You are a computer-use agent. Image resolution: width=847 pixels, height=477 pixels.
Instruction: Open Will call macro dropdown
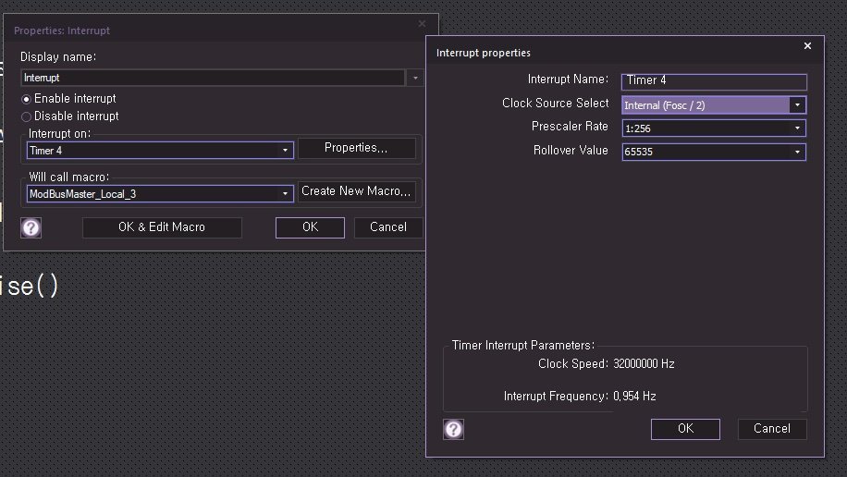coord(286,193)
